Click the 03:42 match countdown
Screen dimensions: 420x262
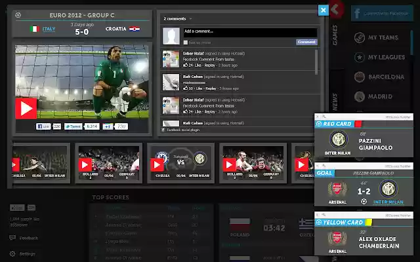pyautogui.click(x=274, y=228)
